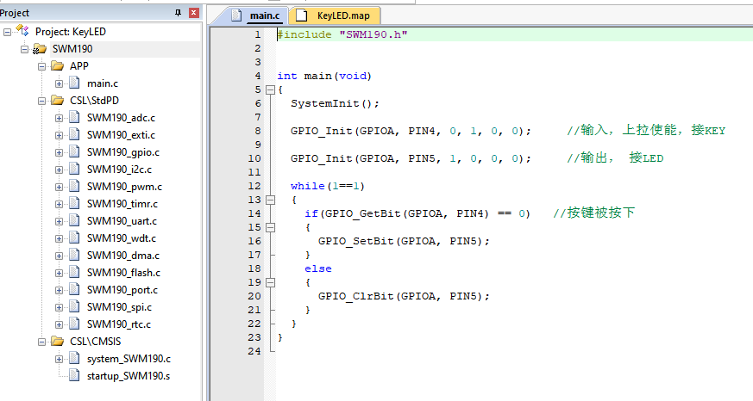The height and width of the screenshot is (401, 753).
Task: Click the else keyword on line 18
Action: pos(318,268)
